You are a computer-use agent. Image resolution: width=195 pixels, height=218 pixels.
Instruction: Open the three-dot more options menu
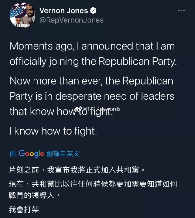coord(181,11)
